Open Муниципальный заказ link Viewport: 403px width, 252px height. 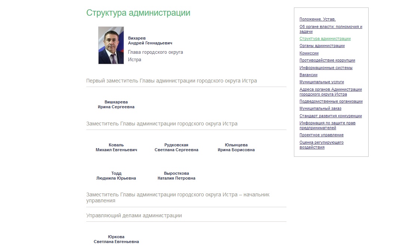click(320, 109)
